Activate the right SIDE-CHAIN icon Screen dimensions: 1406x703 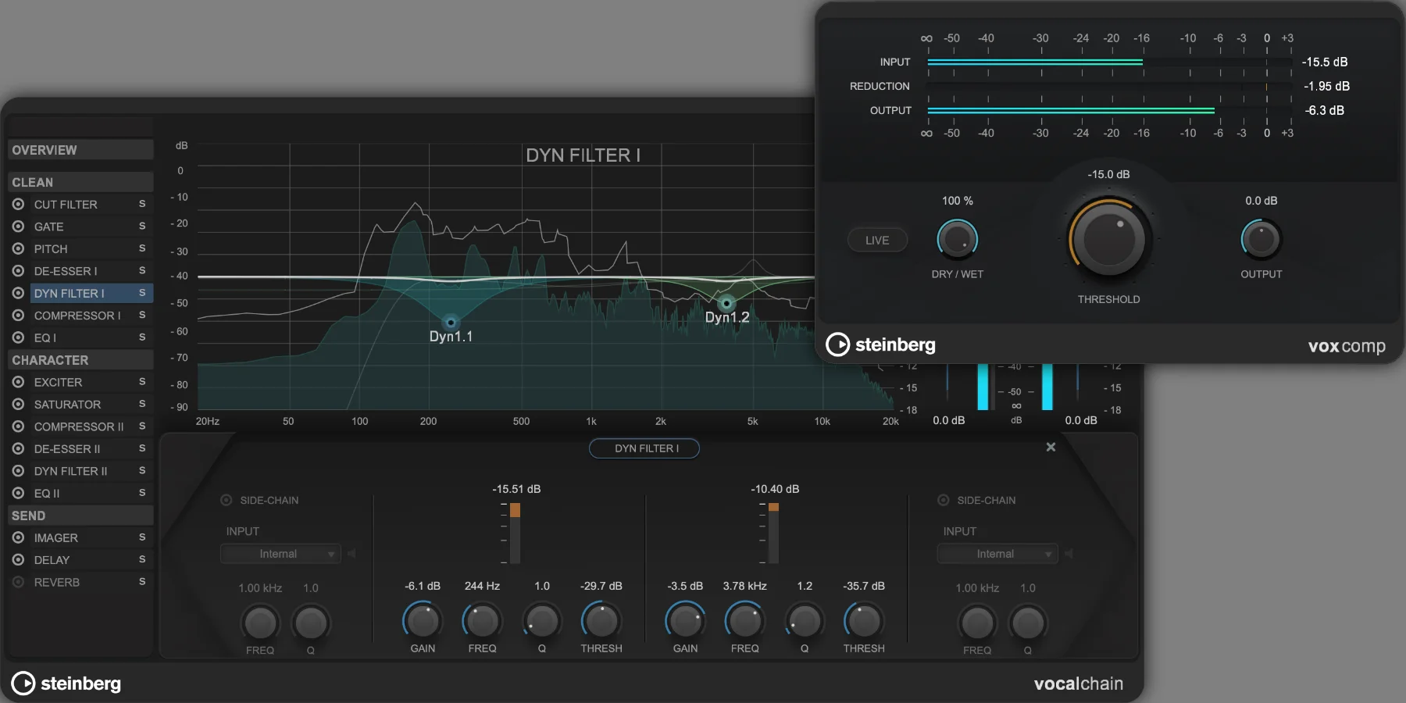tap(944, 500)
